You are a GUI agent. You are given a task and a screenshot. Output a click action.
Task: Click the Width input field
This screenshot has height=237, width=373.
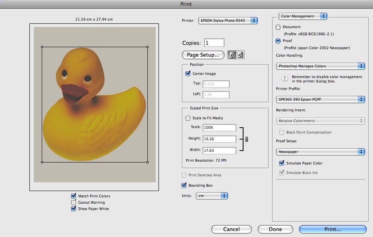[219, 151]
